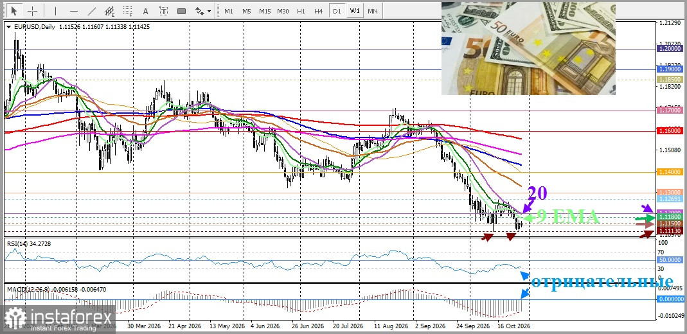The width and height of the screenshot is (687, 334).
Task: Choose the Text tool marked A
Action: click(146, 11)
